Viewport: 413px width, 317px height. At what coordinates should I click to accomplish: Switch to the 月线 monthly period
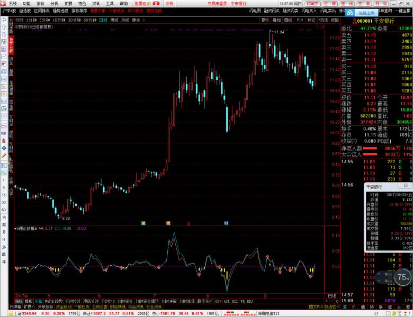pos(125,20)
